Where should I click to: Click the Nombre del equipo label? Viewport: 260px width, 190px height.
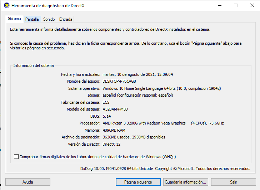(x=84, y=81)
